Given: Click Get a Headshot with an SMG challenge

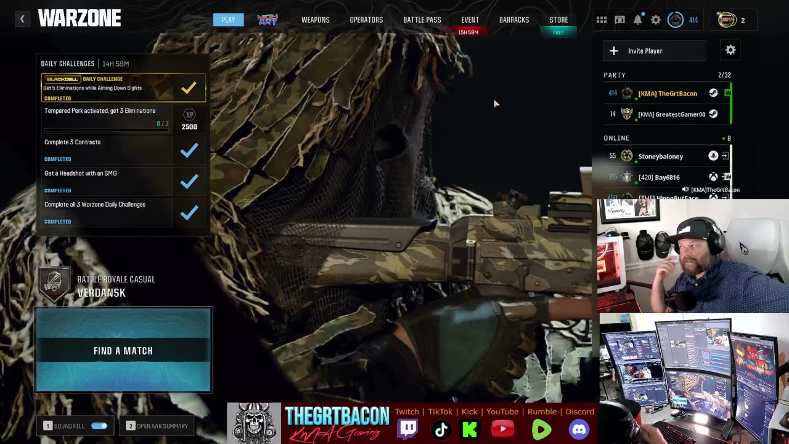Looking at the screenshot, I should point(107,181).
